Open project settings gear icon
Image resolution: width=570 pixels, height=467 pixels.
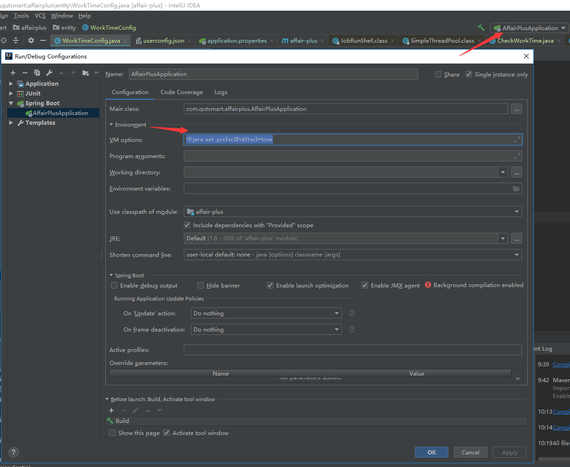click(x=31, y=40)
